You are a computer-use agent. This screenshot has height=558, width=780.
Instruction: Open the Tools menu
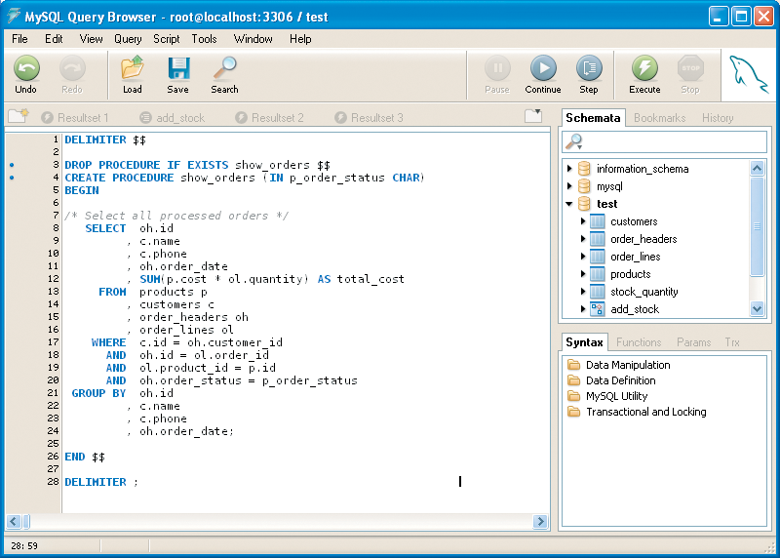204,39
